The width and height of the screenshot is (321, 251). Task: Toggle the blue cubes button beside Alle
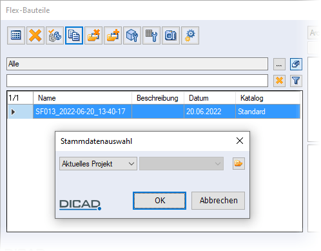pyautogui.click(x=296, y=64)
